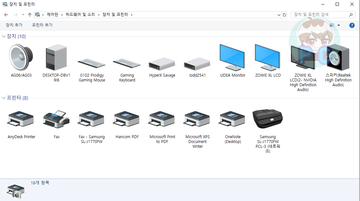
Task: Click the window title bar app icon
Action: pyautogui.click(x=5, y=4)
